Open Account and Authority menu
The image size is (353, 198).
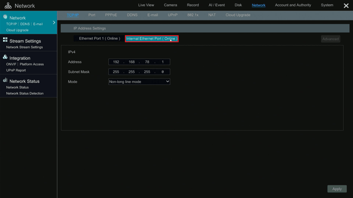293,5
